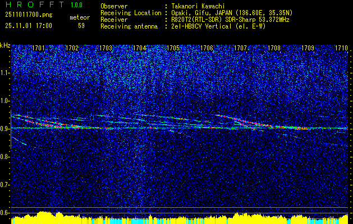The image size is (353, 224).
Task: Click time marker 1705
Action: click(173, 48)
